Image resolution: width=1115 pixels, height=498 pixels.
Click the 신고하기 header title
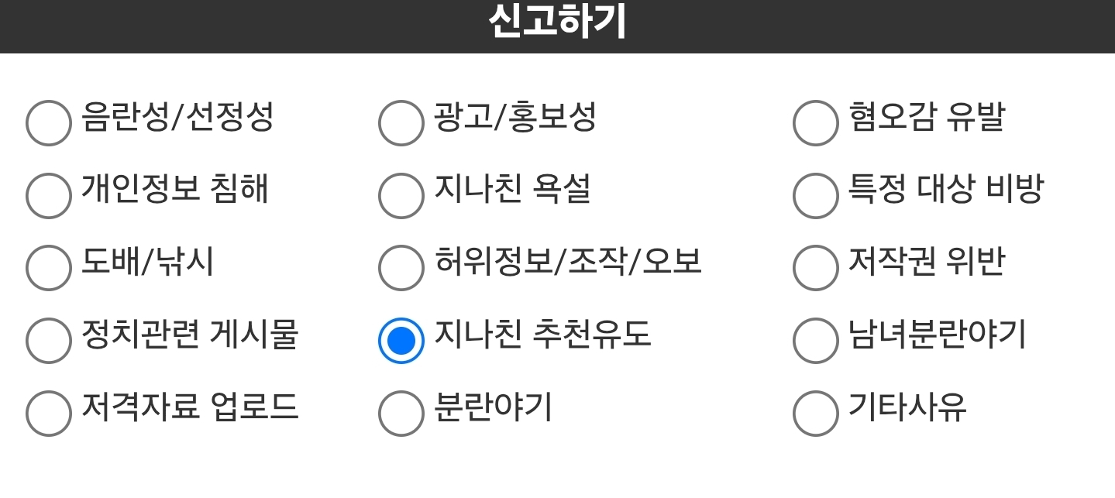click(557, 23)
